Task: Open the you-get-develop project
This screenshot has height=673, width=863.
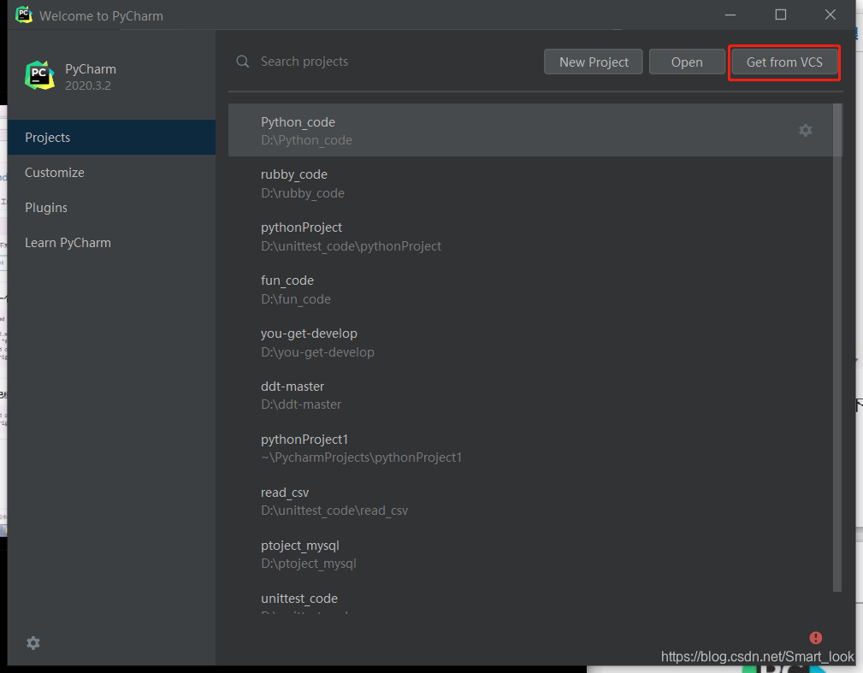Action: (530, 342)
